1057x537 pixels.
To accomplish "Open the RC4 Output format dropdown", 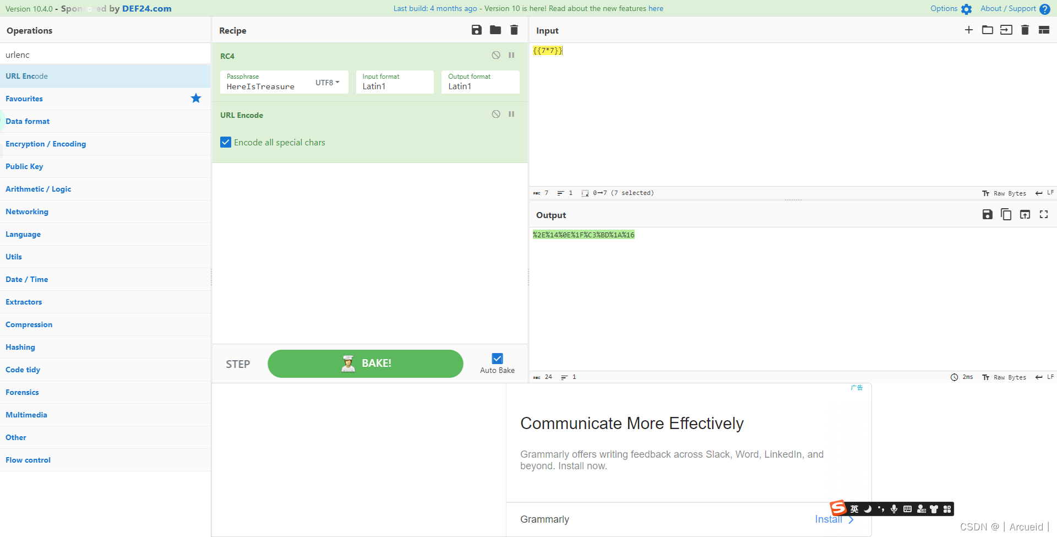I will coord(481,82).
